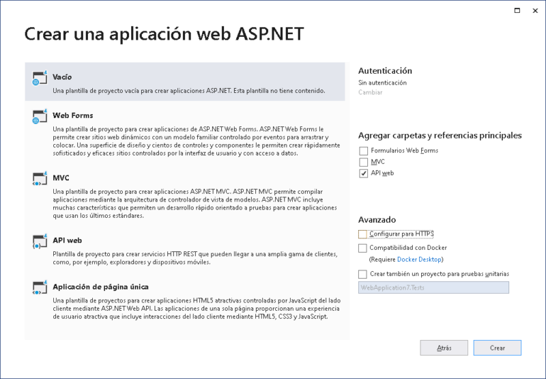Close the ASP.NET creation dialog
Image resolution: width=546 pixels, height=379 pixels.
pyautogui.click(x=535, y=10)
